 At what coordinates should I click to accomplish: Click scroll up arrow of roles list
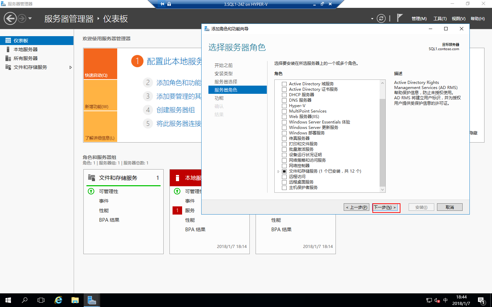[x=382, y=83]
